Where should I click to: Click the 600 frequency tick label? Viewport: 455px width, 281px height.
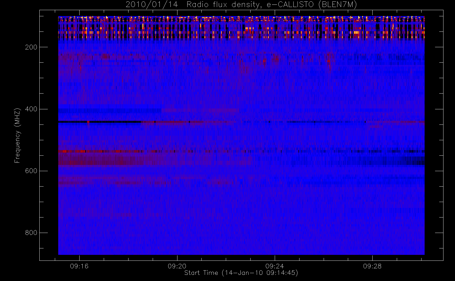[31, 171]
